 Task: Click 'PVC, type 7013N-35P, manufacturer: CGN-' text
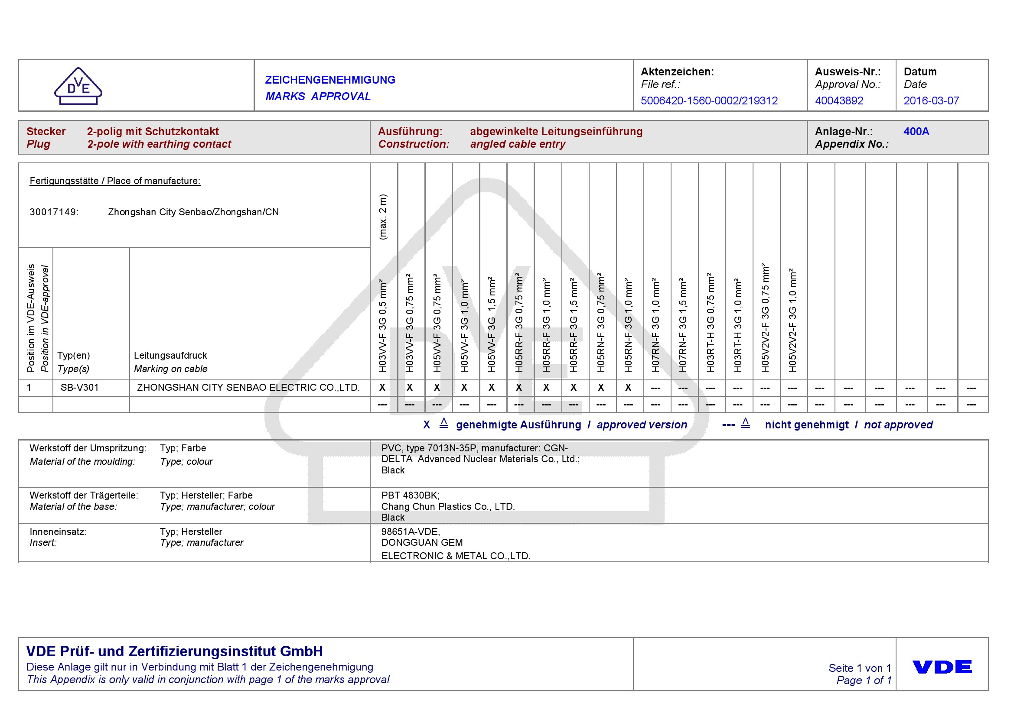pyautogui.click(x=475, y=448)
